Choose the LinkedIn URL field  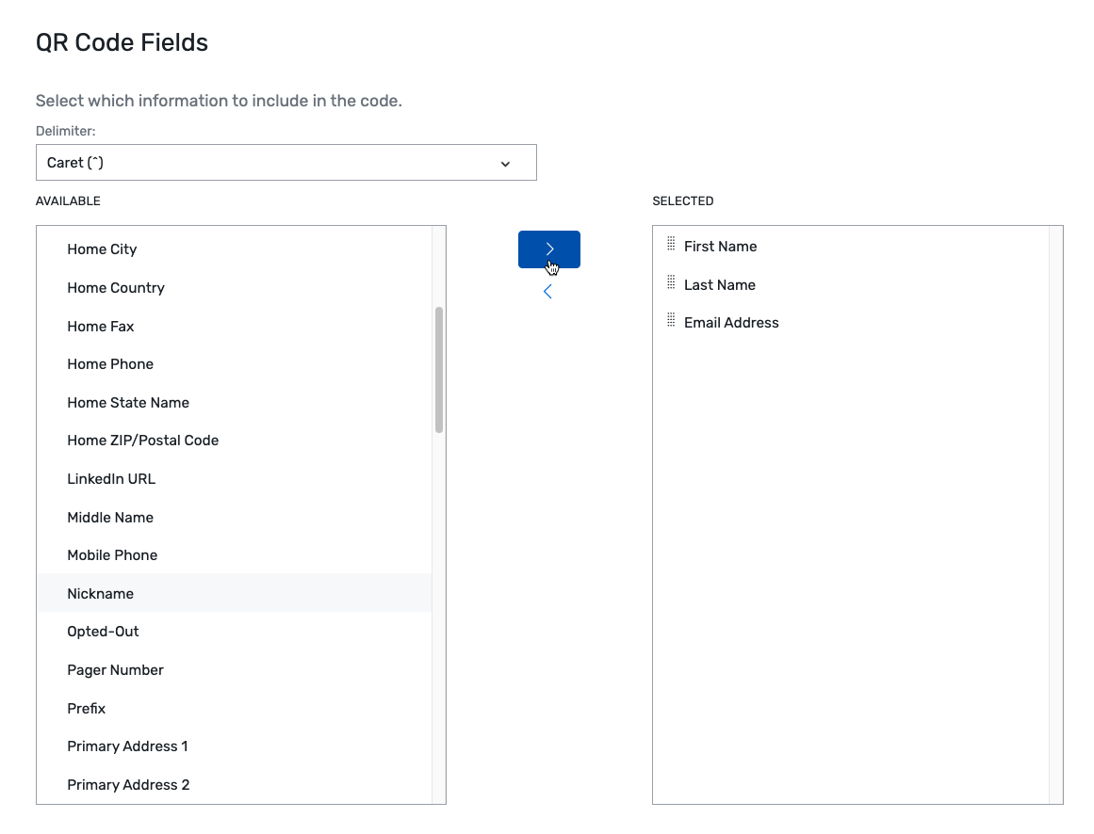click(x=111, y=479)
